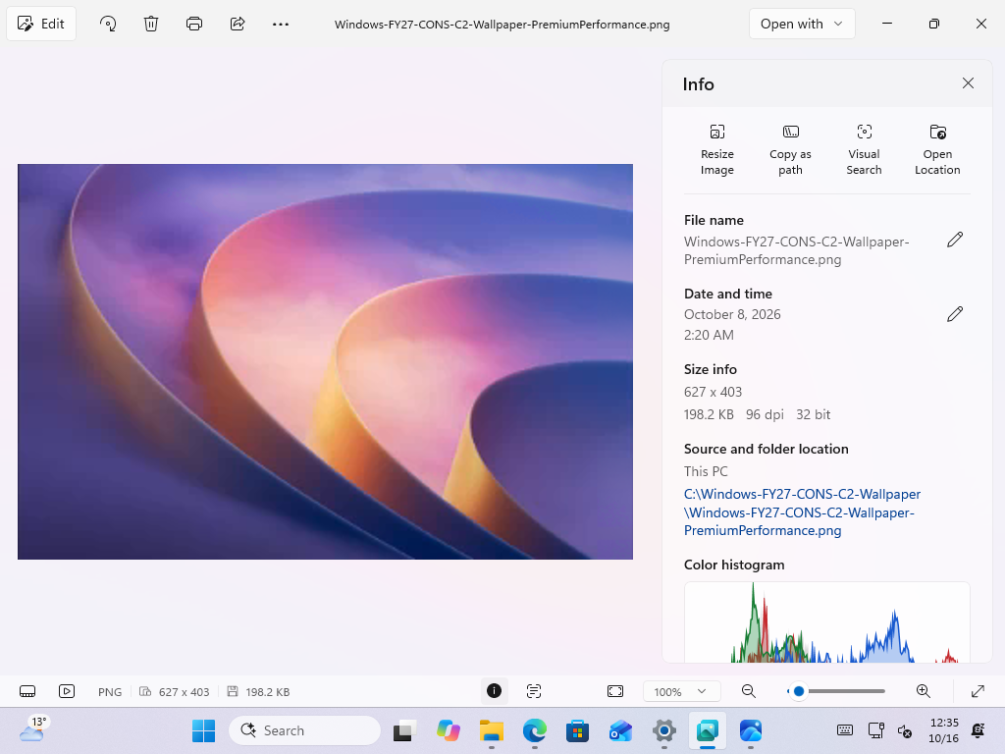Click the file name Windows-FY27-CONS-C2-Wallpaper-PremiumPerformance.png under File name
This screenshot has width=1005, height=754.
[796, 250]
